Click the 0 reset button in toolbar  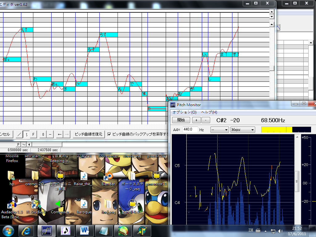tap(43, 134)
